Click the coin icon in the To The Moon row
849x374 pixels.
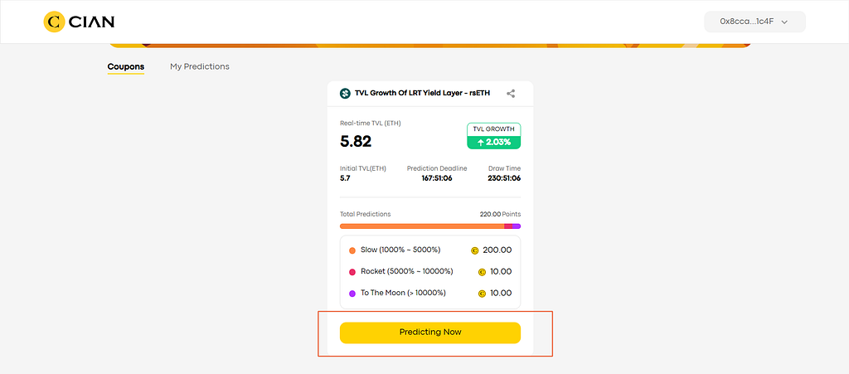pyautogui.click(x=482, y=294)
